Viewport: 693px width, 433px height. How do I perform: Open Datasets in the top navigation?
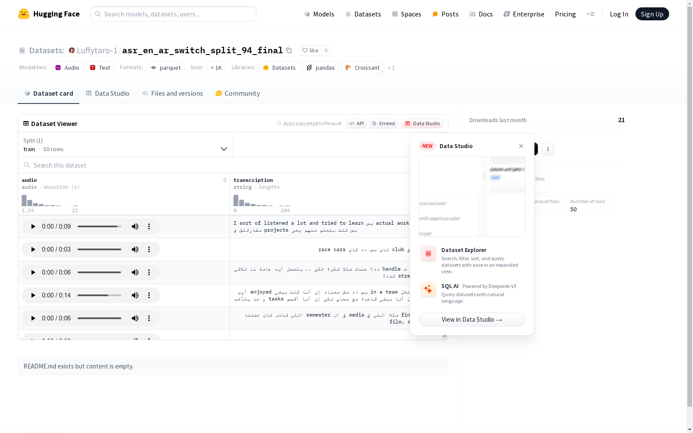click(x=363, y=14)
